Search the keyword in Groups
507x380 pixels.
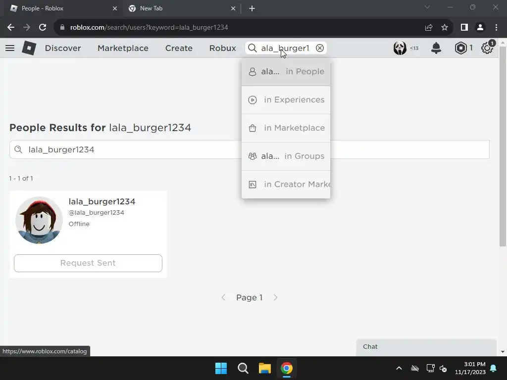(286, 156)
